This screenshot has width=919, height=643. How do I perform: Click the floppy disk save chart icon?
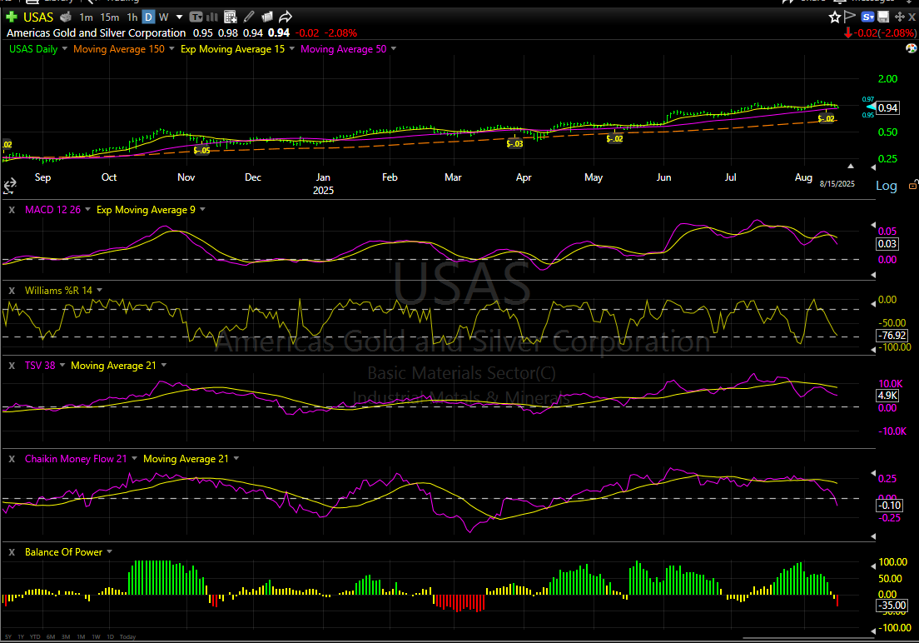(x=883, y=17)
